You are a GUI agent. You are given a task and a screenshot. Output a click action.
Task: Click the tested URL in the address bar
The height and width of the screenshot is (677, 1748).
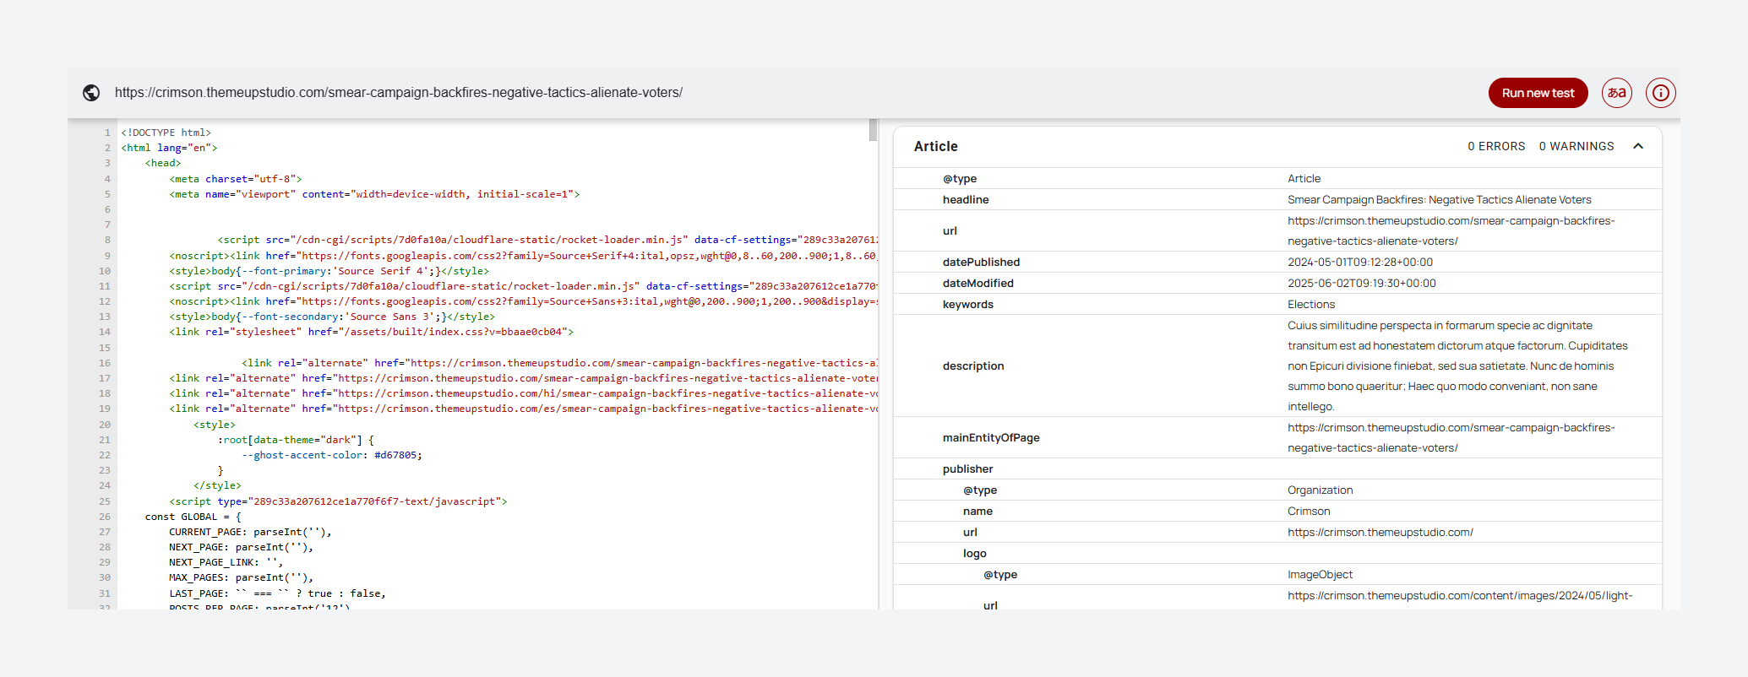pos(399,93)
